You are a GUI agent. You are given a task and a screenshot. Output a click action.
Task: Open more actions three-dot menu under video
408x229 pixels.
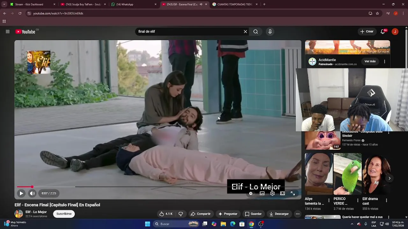click(297, 214)
